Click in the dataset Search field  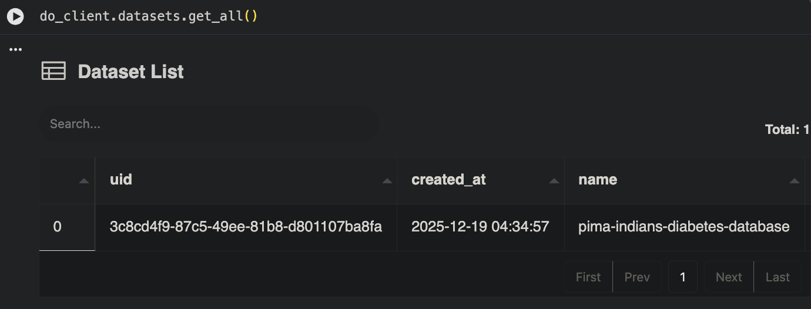208,124
